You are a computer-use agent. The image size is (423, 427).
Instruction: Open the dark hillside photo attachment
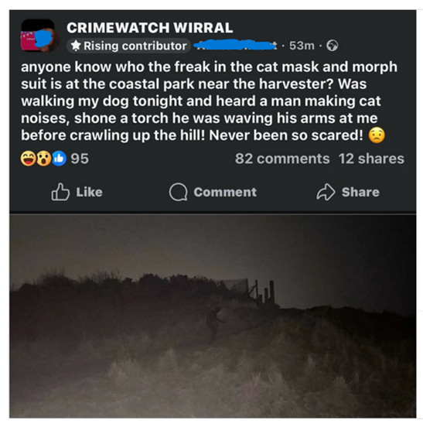coord(213,316)
